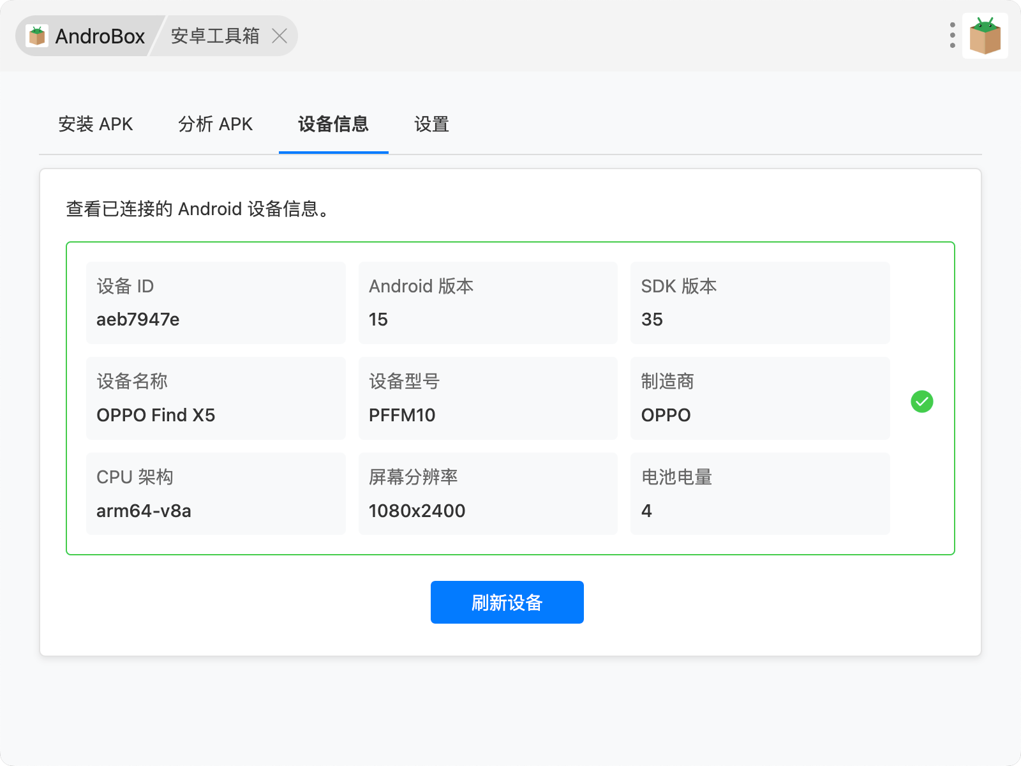Click the CPU 架构 label
Screen dimensions: 1021x766
(x=135, y=477)
